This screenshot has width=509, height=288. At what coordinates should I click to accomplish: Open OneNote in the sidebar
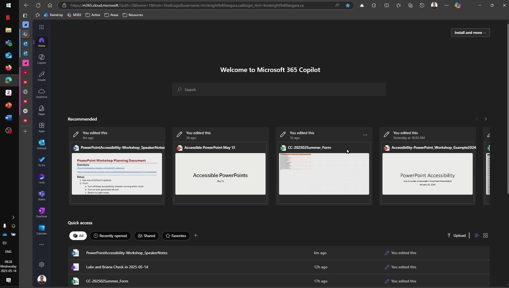41,213
